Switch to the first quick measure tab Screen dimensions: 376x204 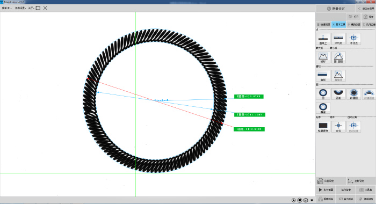pyautogui.click(x=323, y=25)
